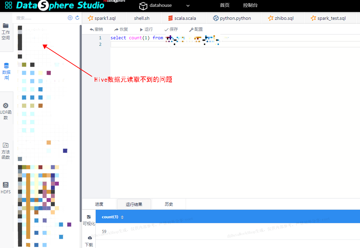This screenshot has height=248, width=360.
Task: Open the 工作空间 sidebar panel
Action: (x=6, y=32)
